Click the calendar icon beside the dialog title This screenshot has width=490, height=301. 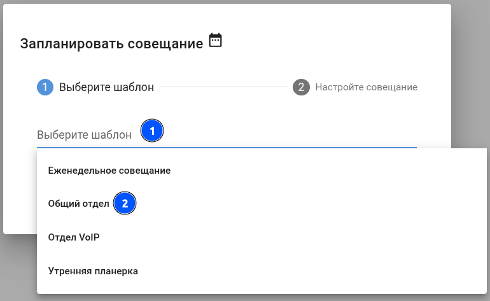tap(216, 41)
